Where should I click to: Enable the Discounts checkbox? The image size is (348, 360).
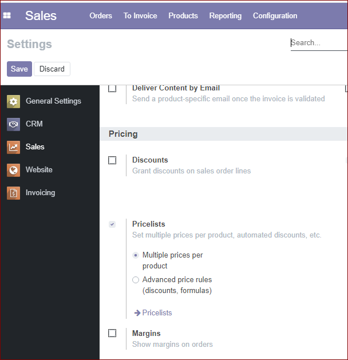pyautogui.click(x=112, y=160)
